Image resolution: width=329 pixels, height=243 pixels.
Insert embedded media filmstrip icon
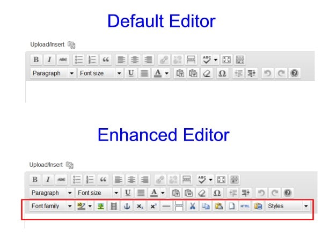(x=114, y=206)
